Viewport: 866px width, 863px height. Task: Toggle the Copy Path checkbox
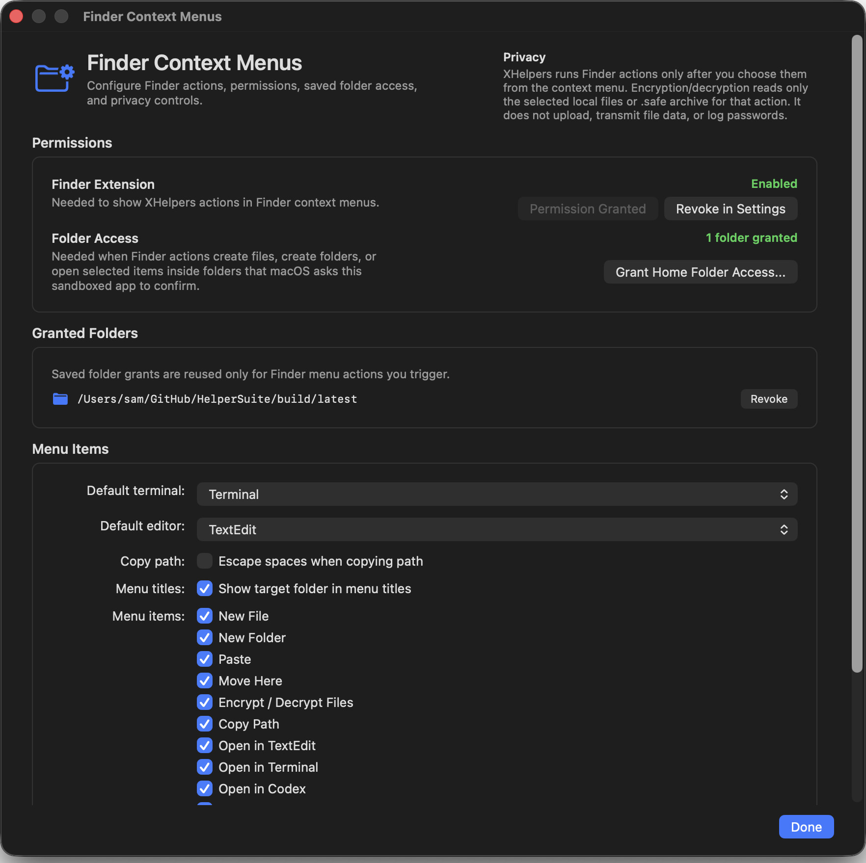pos(205,724)
